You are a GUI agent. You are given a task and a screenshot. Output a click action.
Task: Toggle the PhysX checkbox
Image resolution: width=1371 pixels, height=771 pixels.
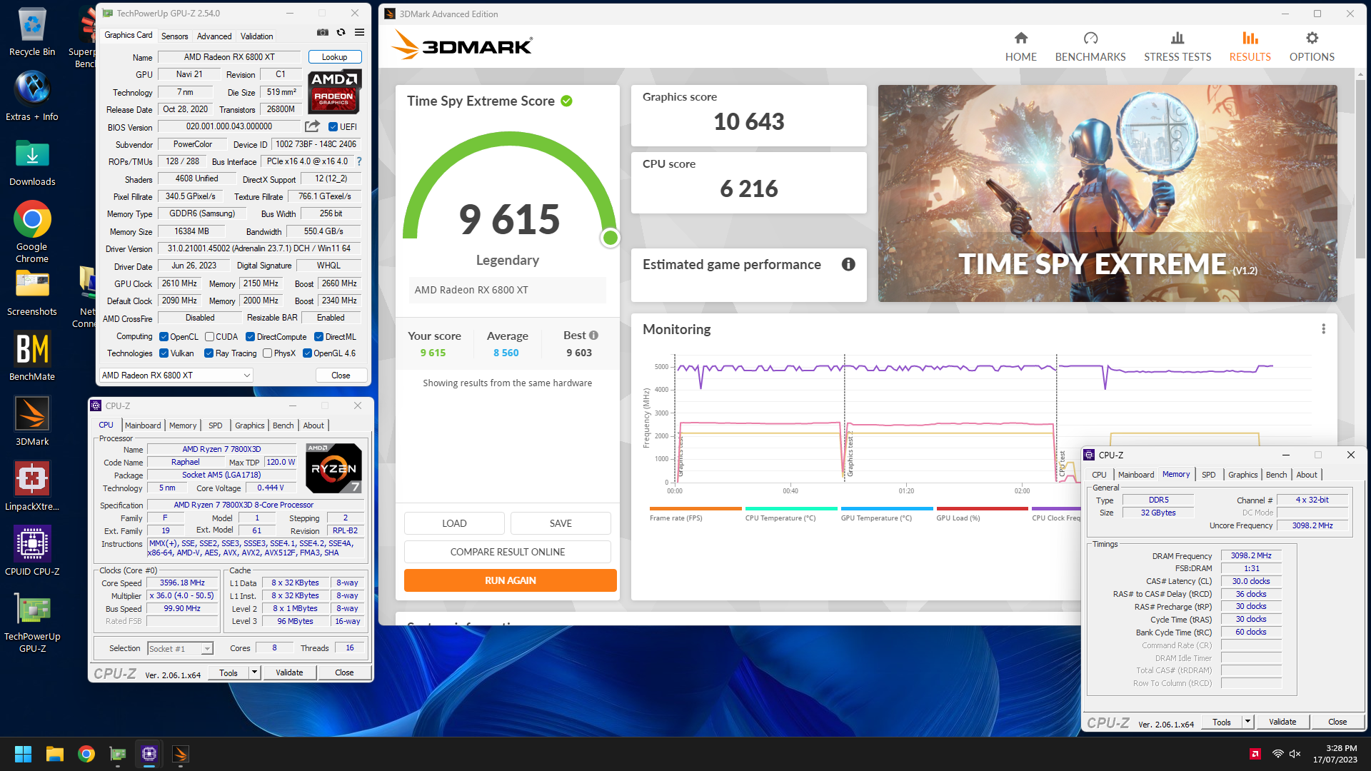pos(267,353)
